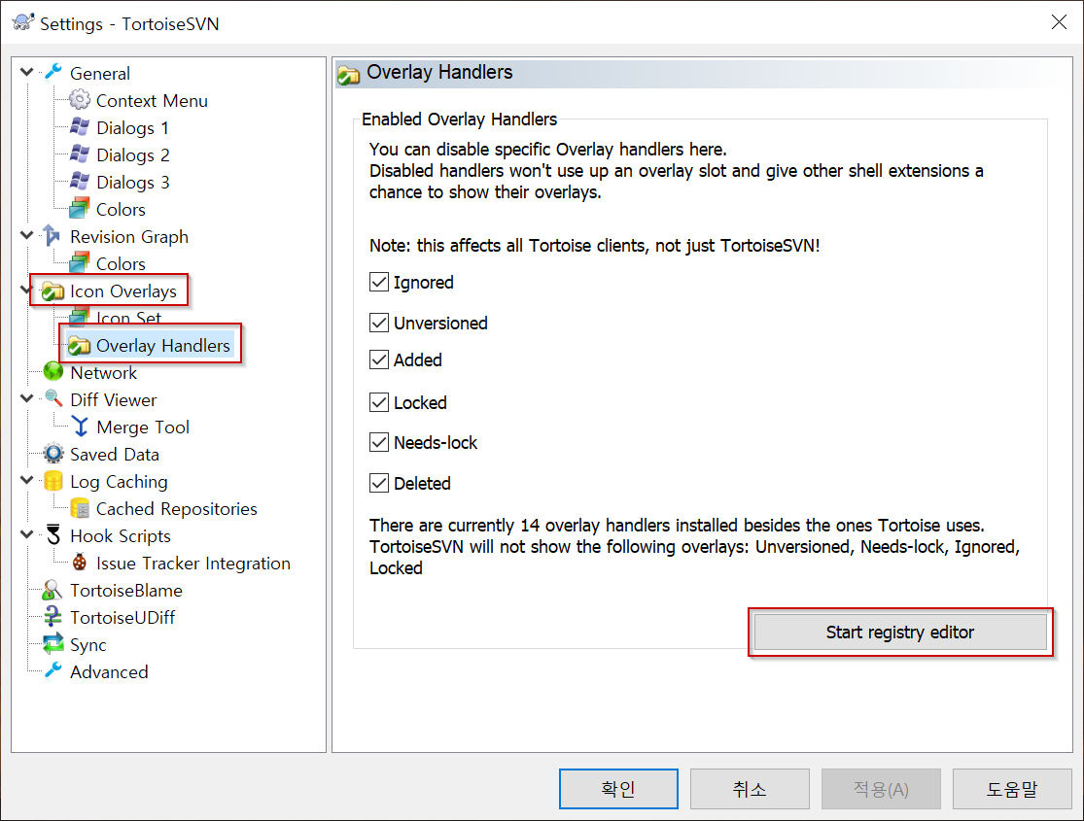The width and height of the screenshot is (1084, 821).
Task: Toggle the Locked overlay checkbox
Action: [x=379, y=402]
